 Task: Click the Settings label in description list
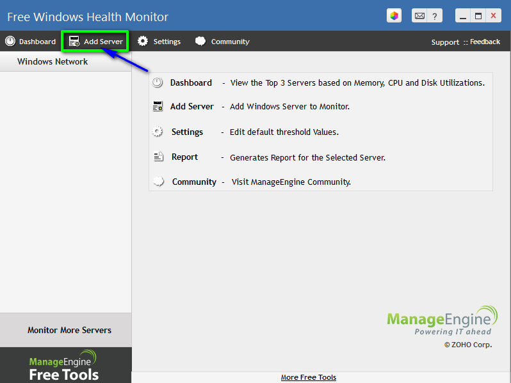[187, 132]
